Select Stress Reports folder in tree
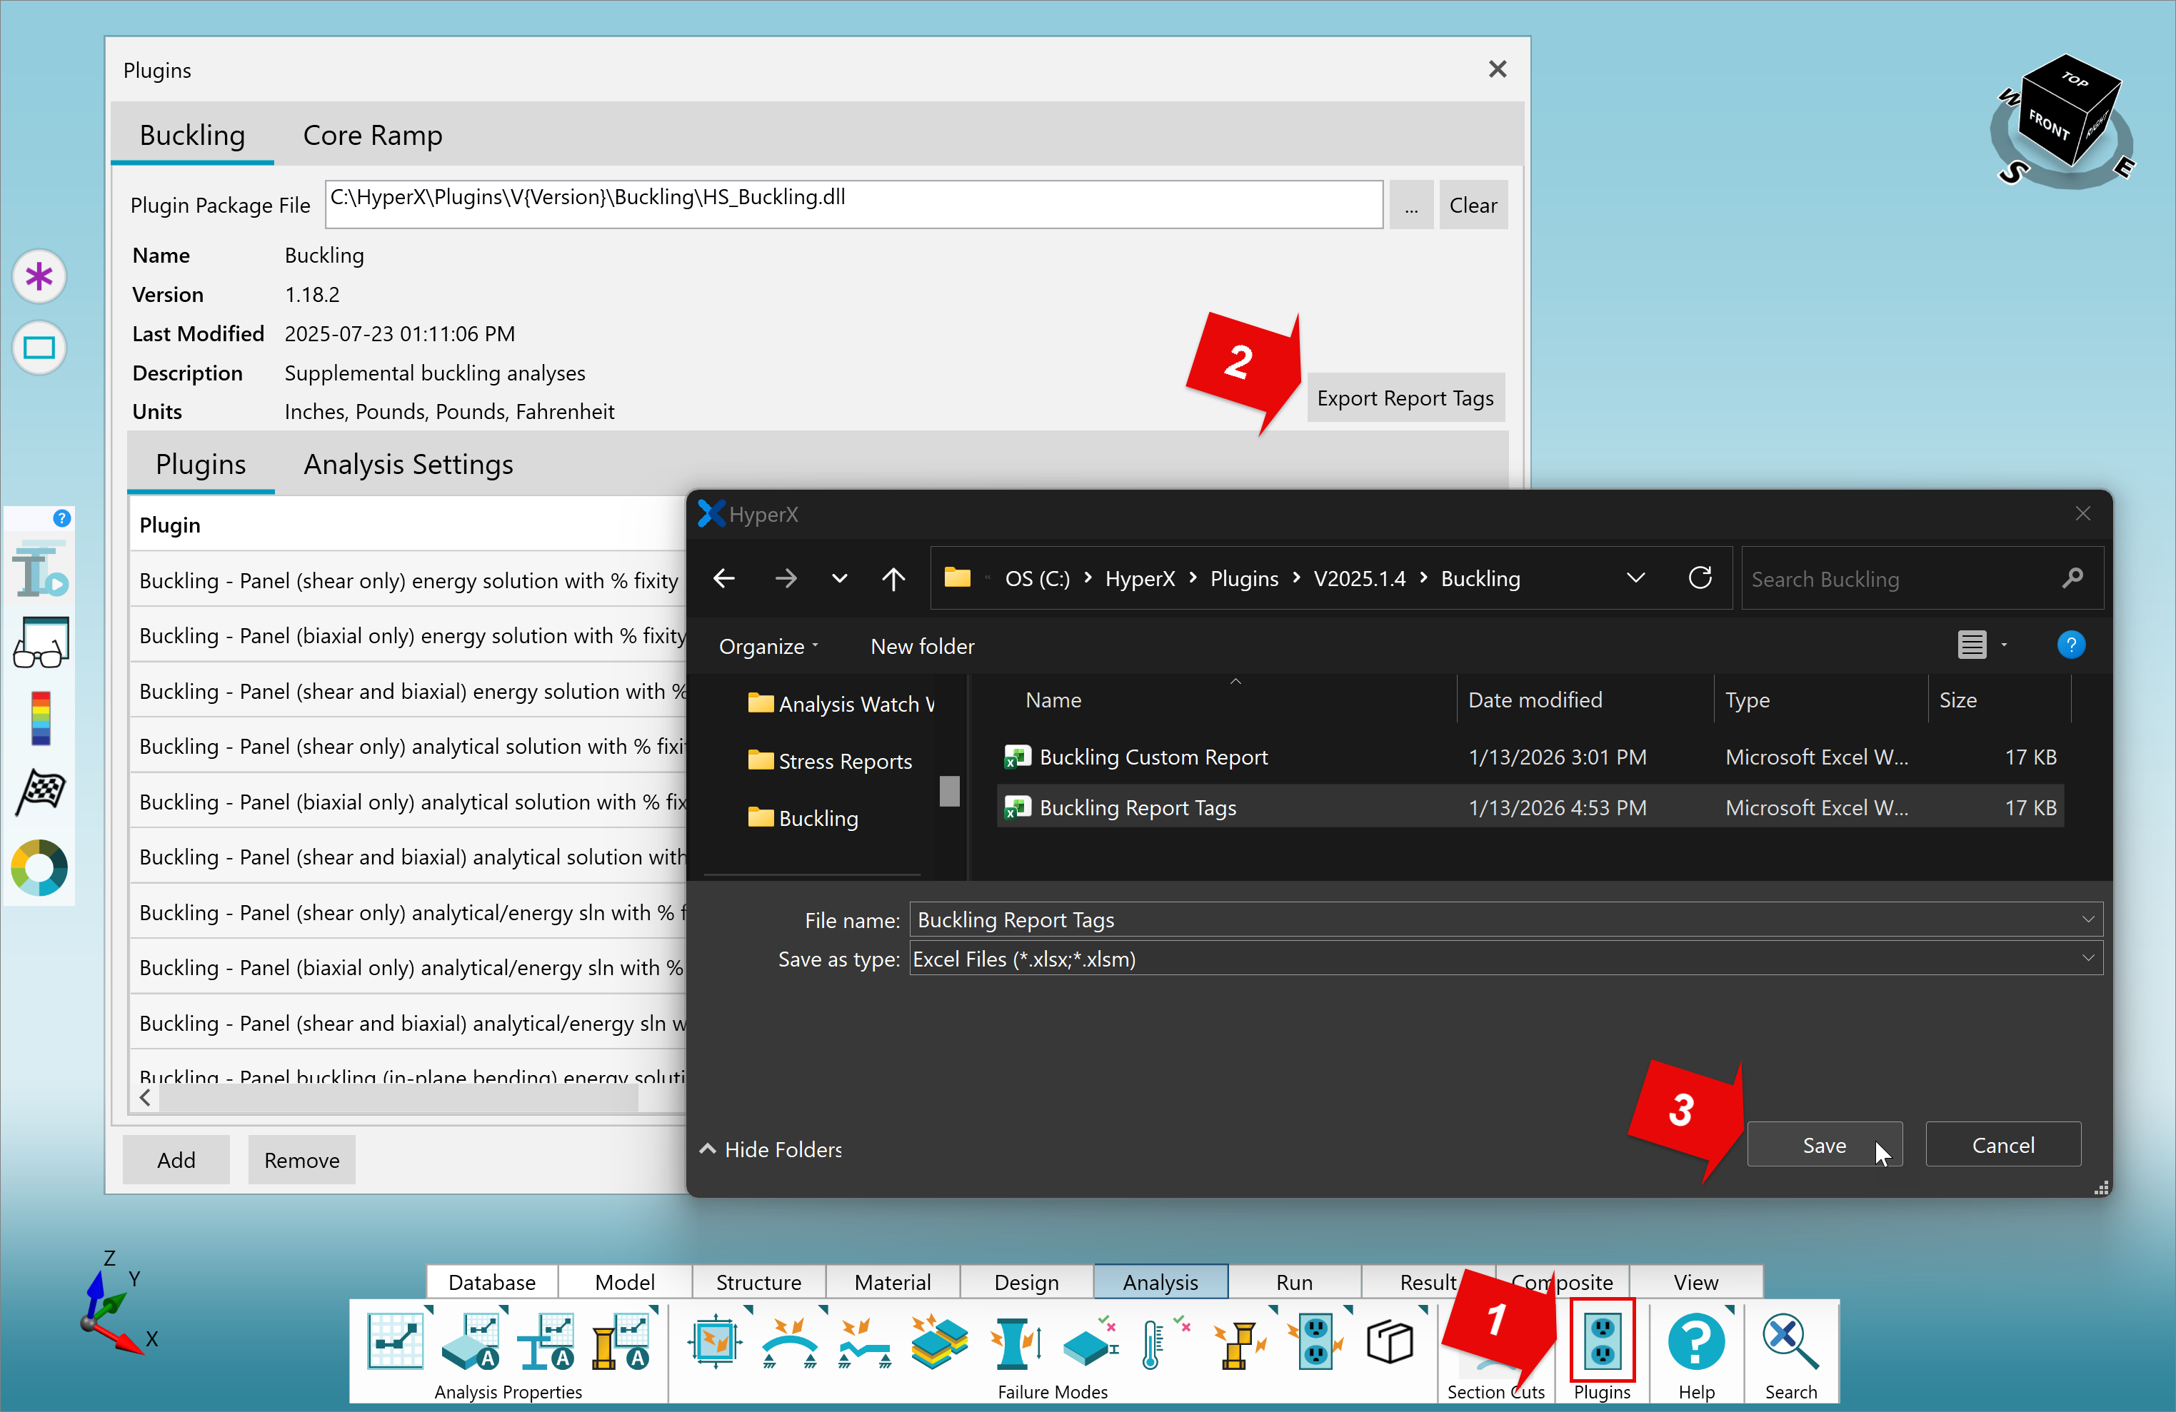This screenshot has height=1412, width=2176. [x=830, y=761]
